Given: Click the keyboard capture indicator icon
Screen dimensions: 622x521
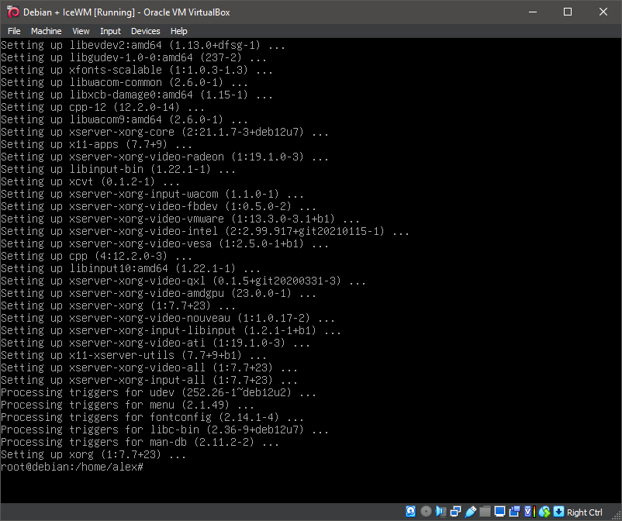Looking at the screenshot, I should tap(558, 512).
